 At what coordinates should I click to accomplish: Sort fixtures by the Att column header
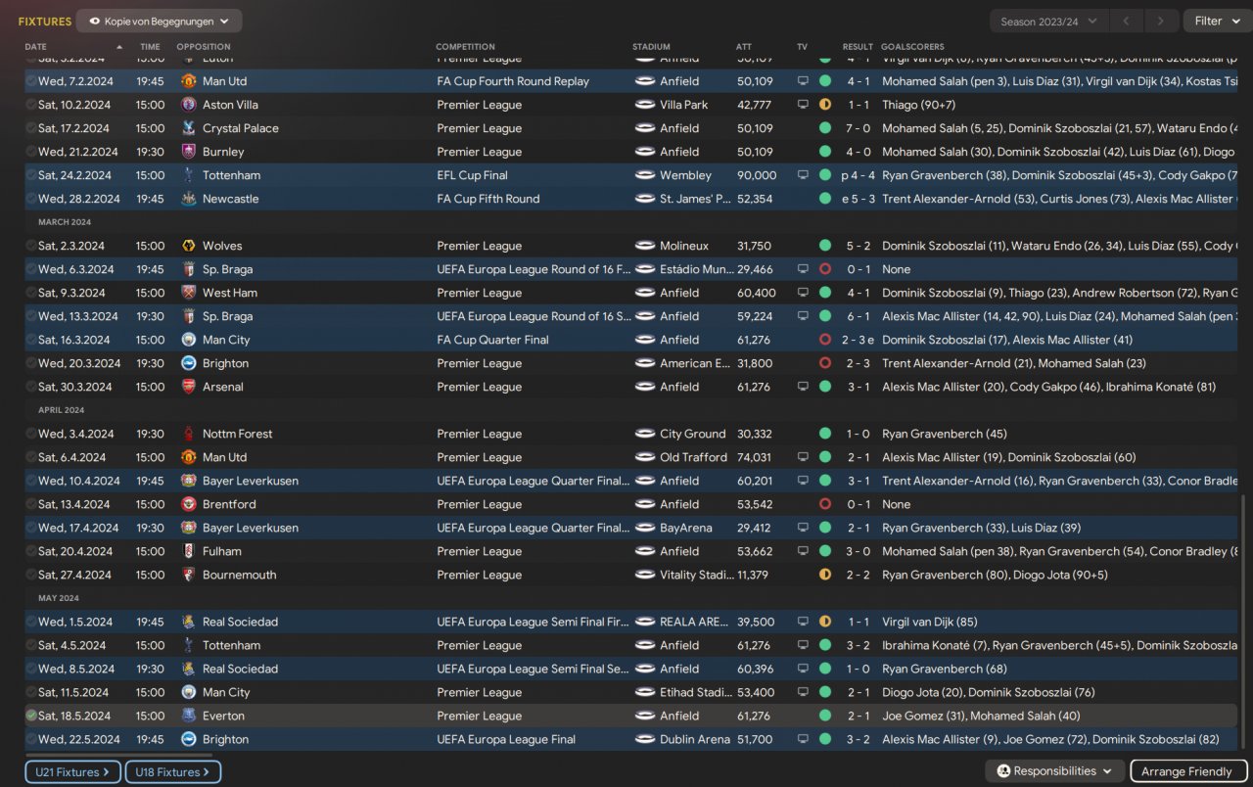click(744, 47)
